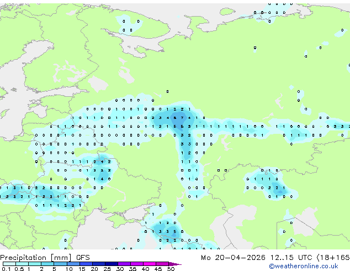The height and width of the screenshot is (271, 350).
Task: Click the date 'Mo 20-04-2026'
Action: click(233, 258)
